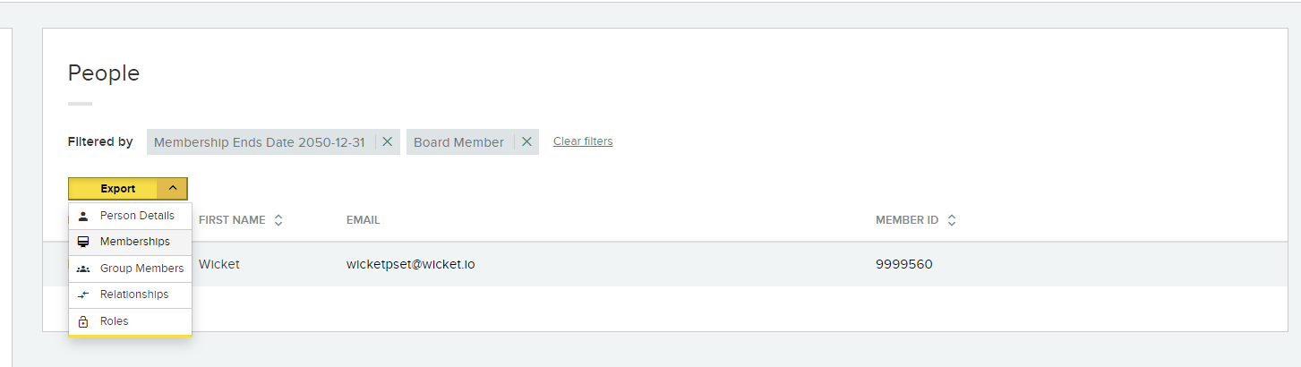Screen dimensions: 1301x367
Task: Collapse the Export dropdown using its chevron
Action: (172, 188)
